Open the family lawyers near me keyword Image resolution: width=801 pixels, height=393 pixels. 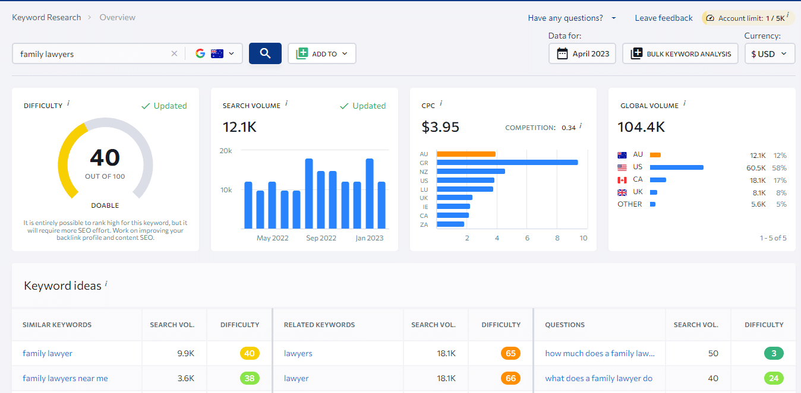65,378
